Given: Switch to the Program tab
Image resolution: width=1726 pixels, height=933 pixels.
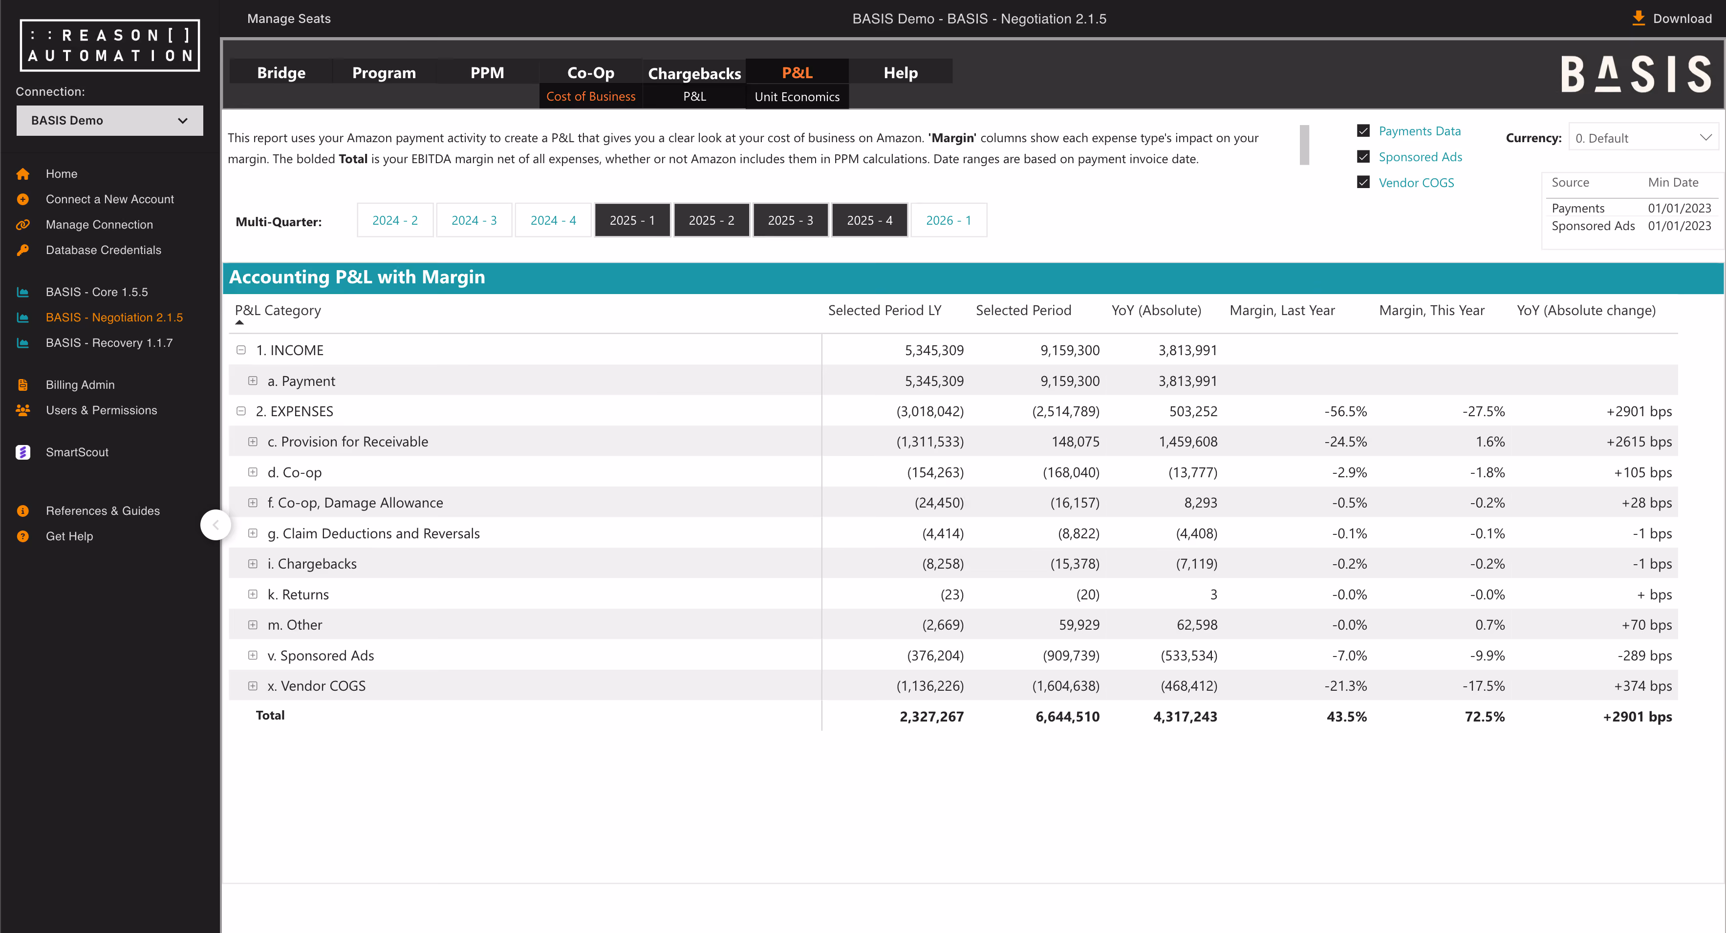Looking at the screenshot, I should pos(384,72).
